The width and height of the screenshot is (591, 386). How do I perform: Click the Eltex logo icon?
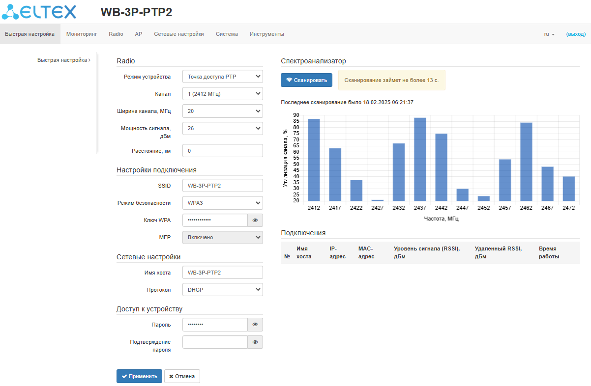(x=39, y=12)
